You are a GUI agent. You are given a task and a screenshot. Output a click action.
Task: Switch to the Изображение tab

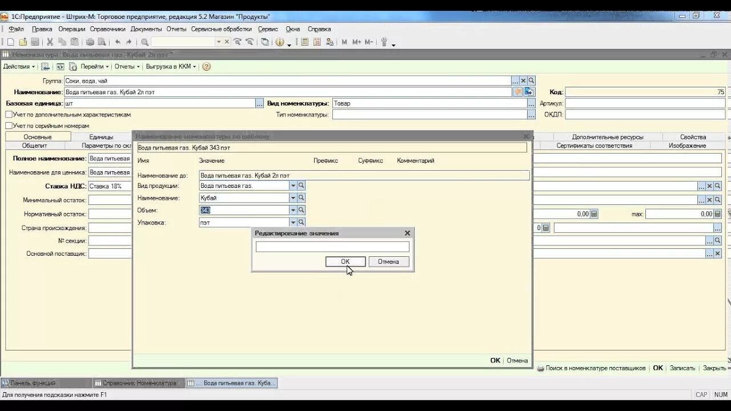coord(687,146)
